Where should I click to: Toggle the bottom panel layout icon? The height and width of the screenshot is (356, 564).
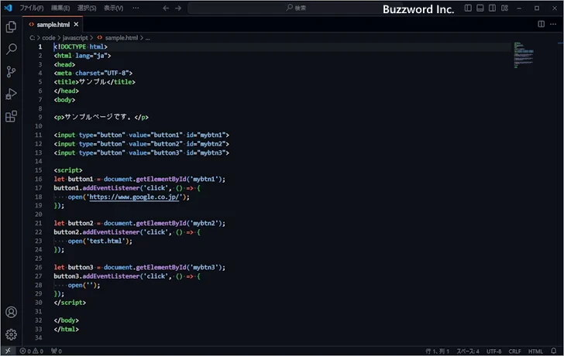(x=480, y=8)
